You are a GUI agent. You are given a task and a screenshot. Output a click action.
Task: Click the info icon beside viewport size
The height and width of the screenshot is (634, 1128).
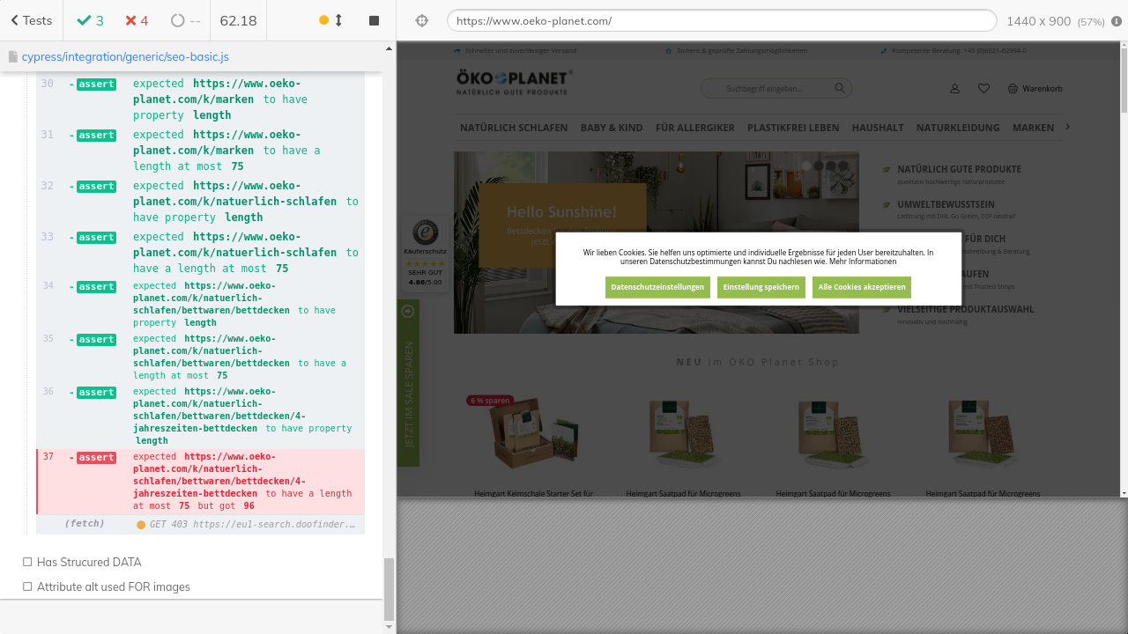(1117, 21)
